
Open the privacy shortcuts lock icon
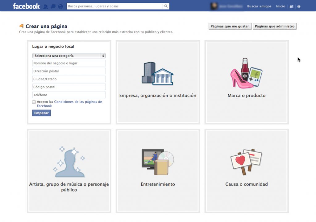coord(291,6)
